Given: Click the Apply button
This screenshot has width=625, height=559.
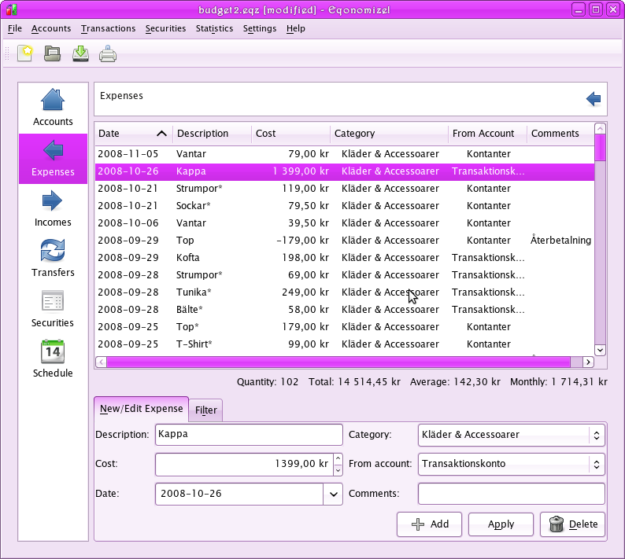Looking at the screenshot, I should pyautogui.click(x=501, y=524).
